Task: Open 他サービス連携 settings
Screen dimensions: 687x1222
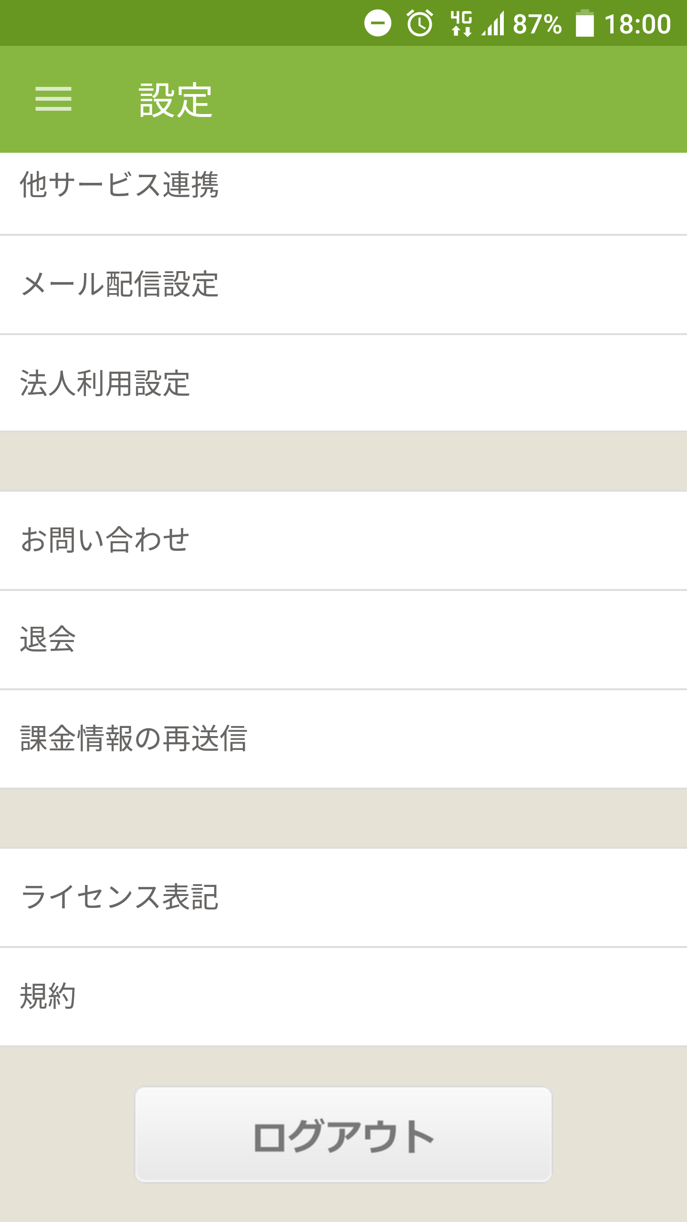Action: click(x=343, y=185)
